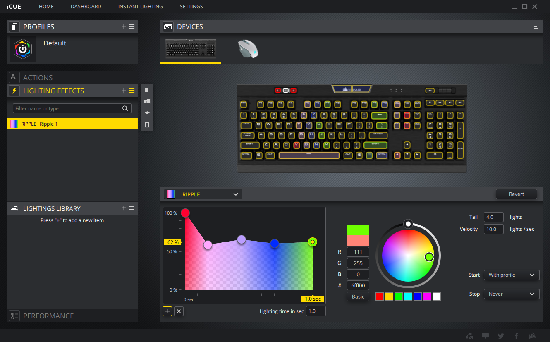This screenshot has width=550, height=342.
Task: Pick the yellow preset swatch
Action: pos(389,296)
